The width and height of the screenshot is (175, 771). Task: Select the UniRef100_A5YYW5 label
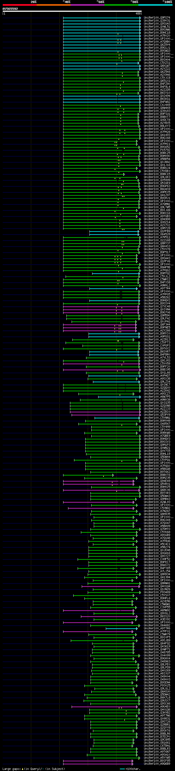click(x=157, y=758)
